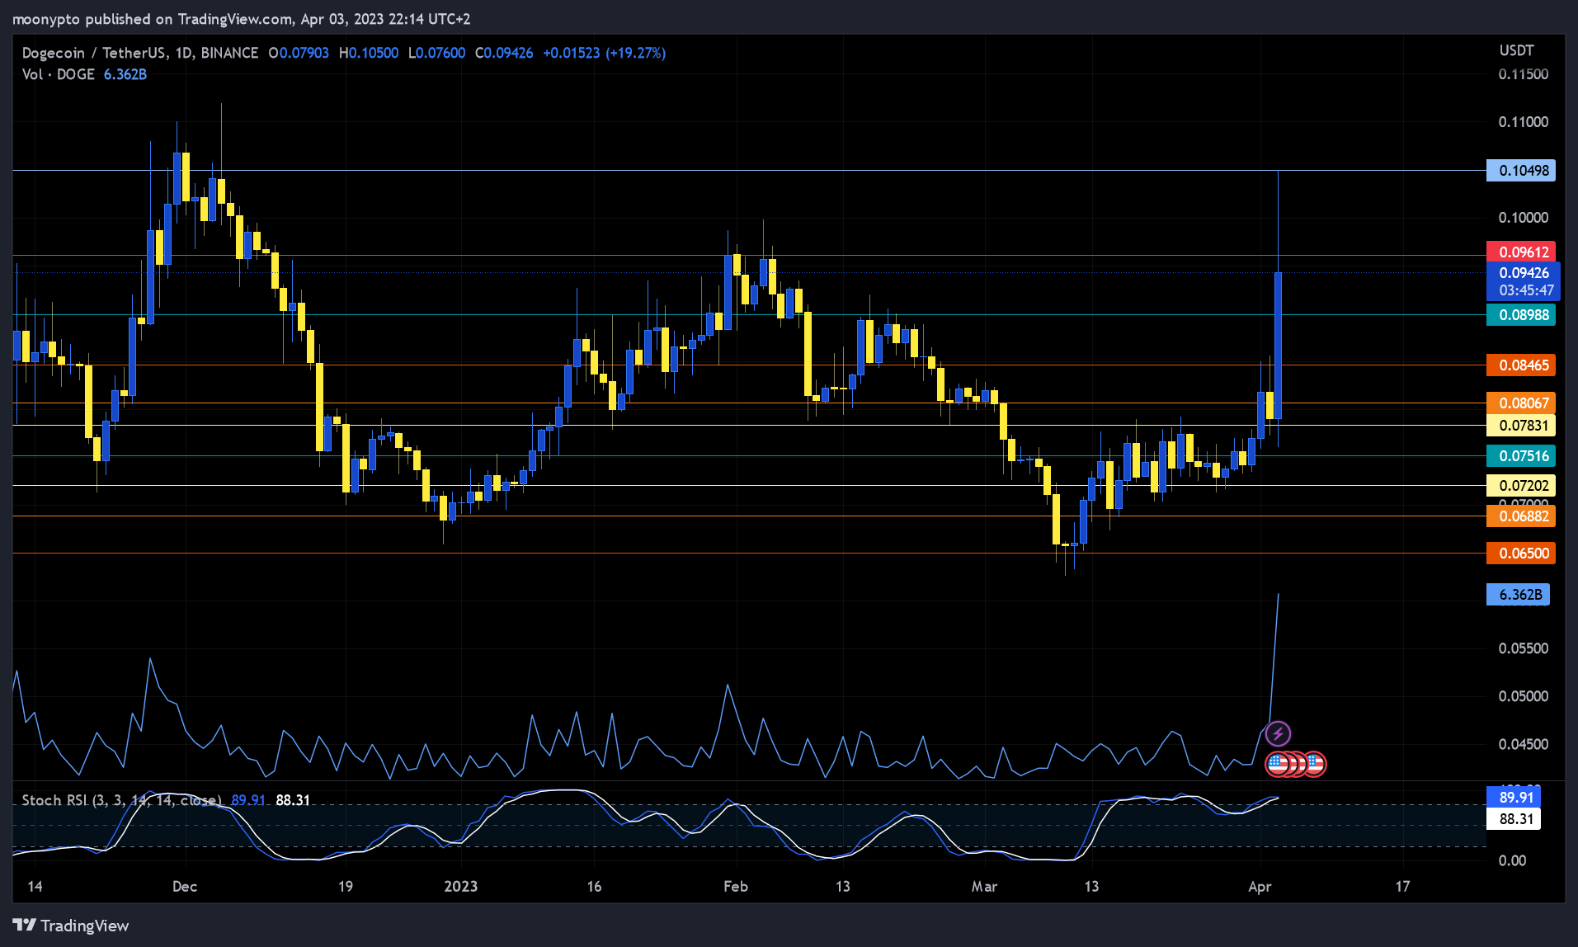This screenshot has width=1578, height=947.
Task: Click the blue 6.362B volume tag
Action: (x=1518, y=594)
